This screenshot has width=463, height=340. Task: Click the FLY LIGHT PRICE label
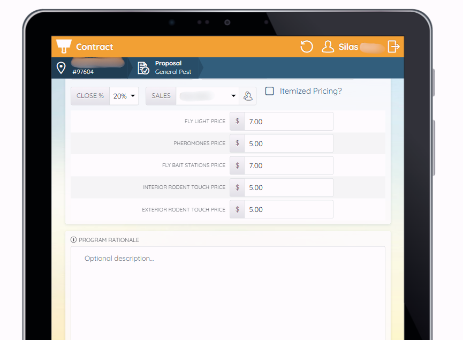(x=205, y=122)
